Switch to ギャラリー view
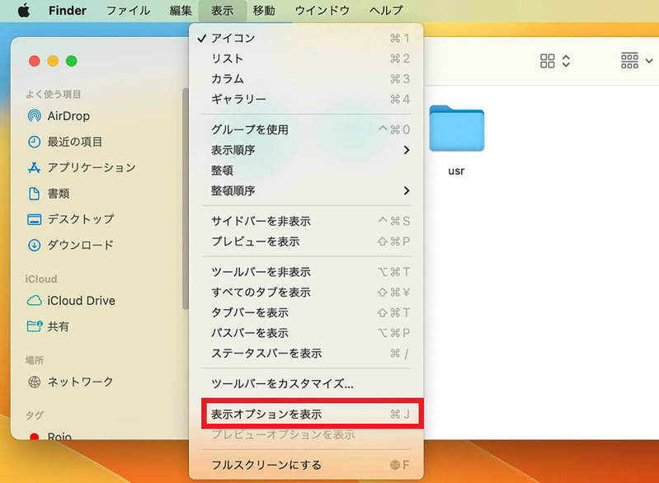Image resolution: width=659 pixels, height=483 pixels. tap(306, 99)
